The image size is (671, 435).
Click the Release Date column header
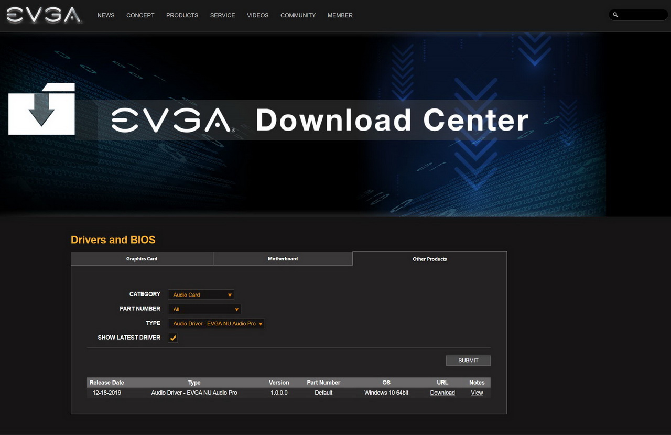tap(107, 383)
